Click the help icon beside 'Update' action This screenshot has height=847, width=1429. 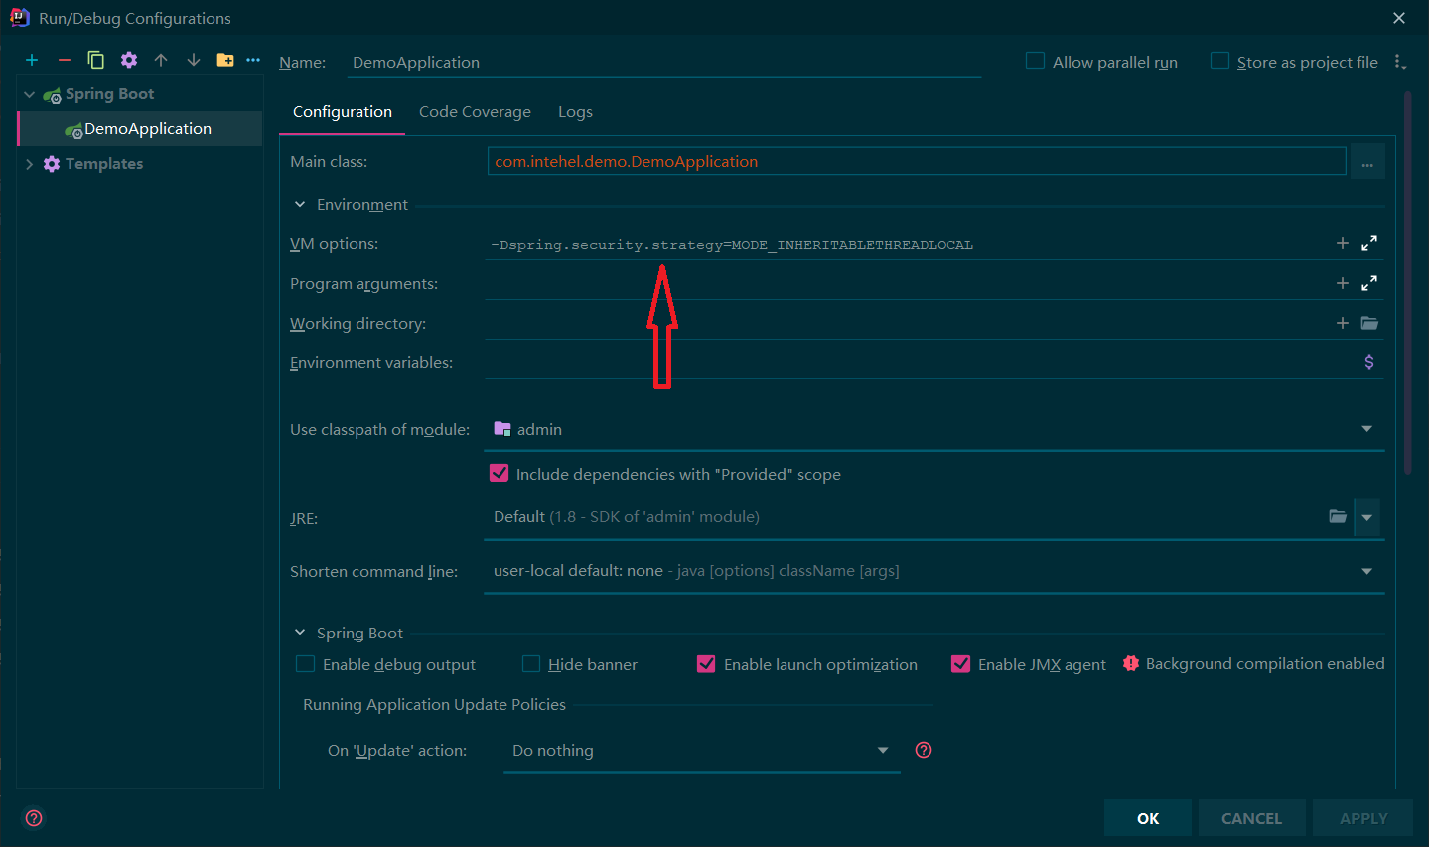[x=924, y=750]
